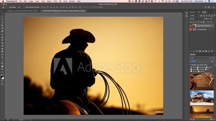Viewport: 216px width, 121px height.
Task: Change screen mode icon at toolbar bottom
Action: coord(2,84)
